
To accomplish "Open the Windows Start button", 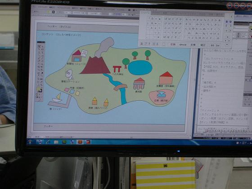I will click(x=30, y=142).
